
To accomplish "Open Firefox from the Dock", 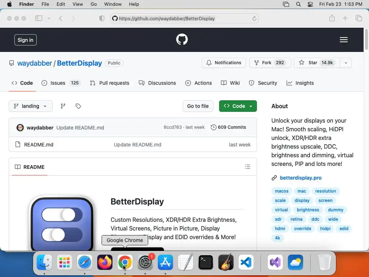I will pyautogui.click(x=105, y=262).
